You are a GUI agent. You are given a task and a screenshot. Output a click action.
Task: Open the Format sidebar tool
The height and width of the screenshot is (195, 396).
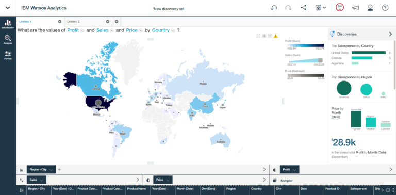8,55
